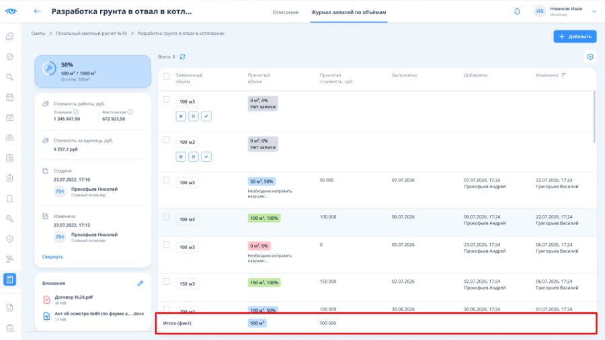
Task: Open the active calculator sidebar icon
Action: 10,280
